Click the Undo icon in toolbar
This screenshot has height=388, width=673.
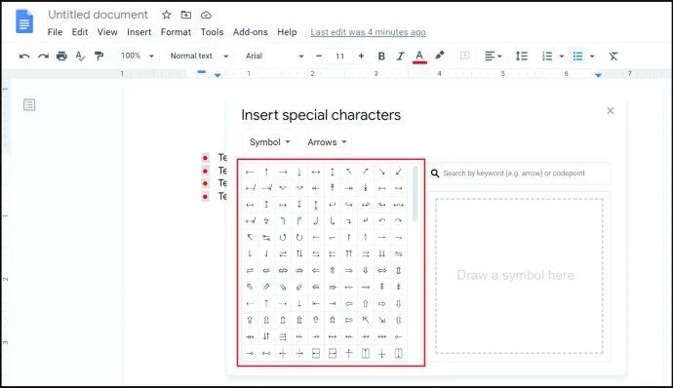(24, 57)
